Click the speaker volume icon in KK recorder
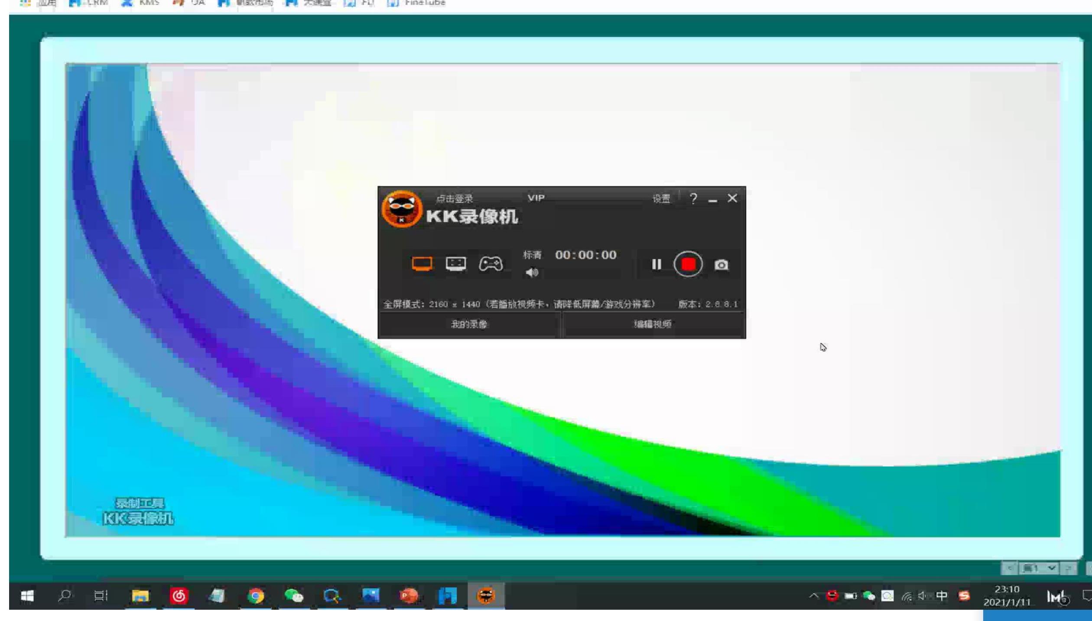This screenshot has height=621, width=1092. pyautogui.click(x=532, y=273)
